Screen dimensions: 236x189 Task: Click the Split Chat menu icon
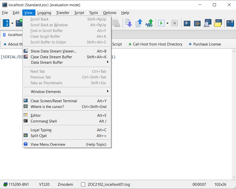click(x=26, y=135)
